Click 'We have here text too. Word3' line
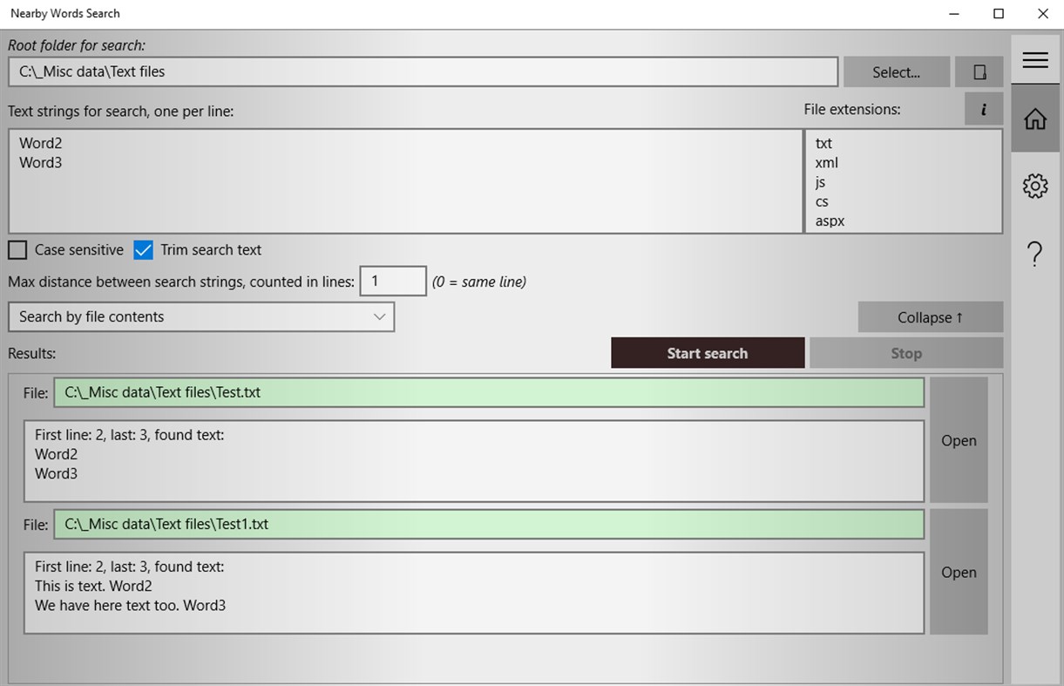 [x=131, y=605]
